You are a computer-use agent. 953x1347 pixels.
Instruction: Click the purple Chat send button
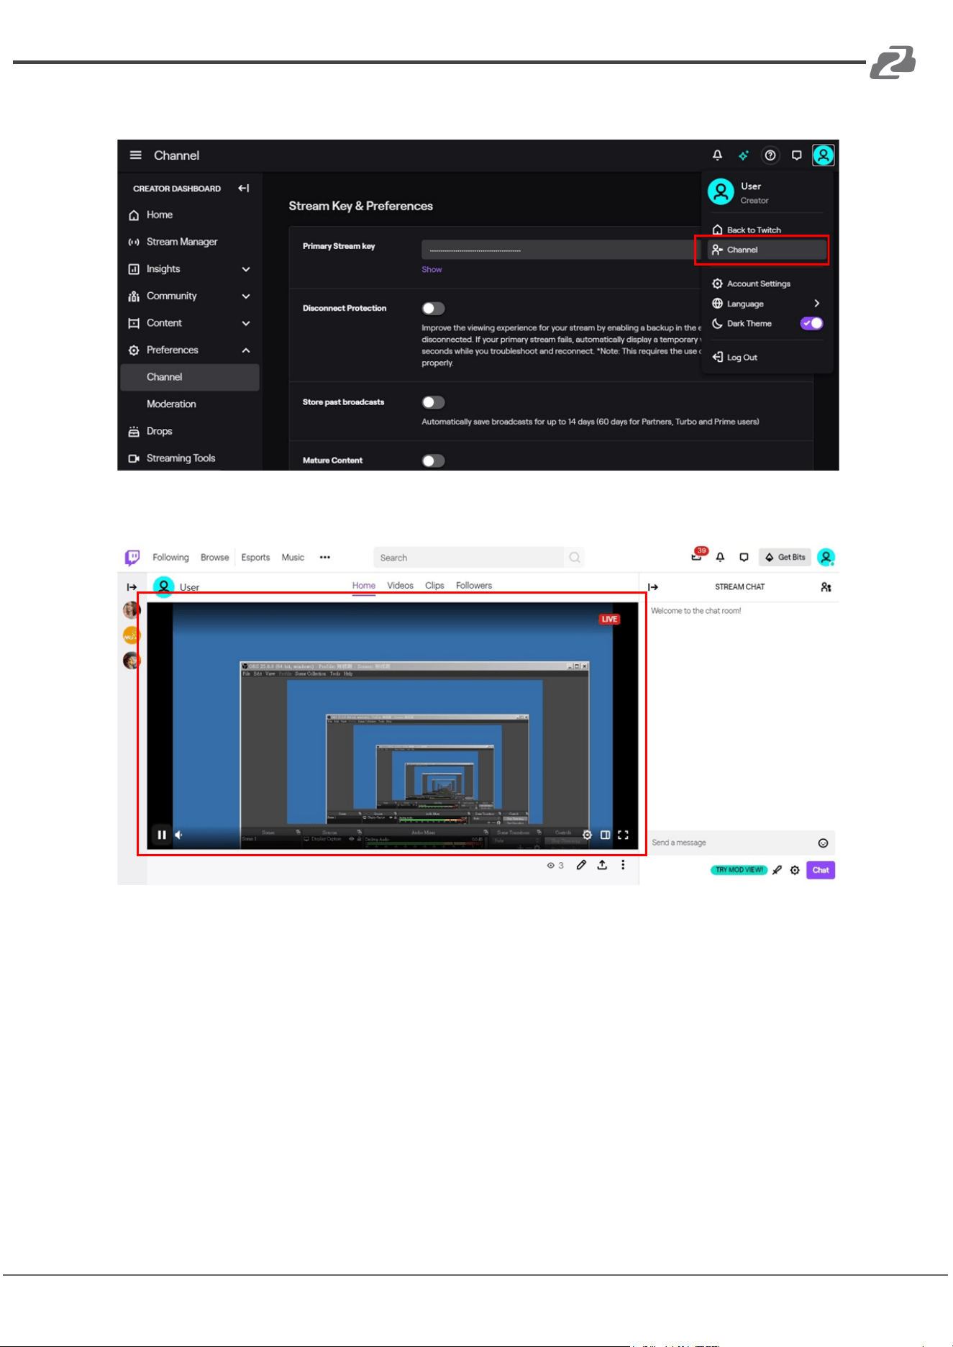(821, 870)
